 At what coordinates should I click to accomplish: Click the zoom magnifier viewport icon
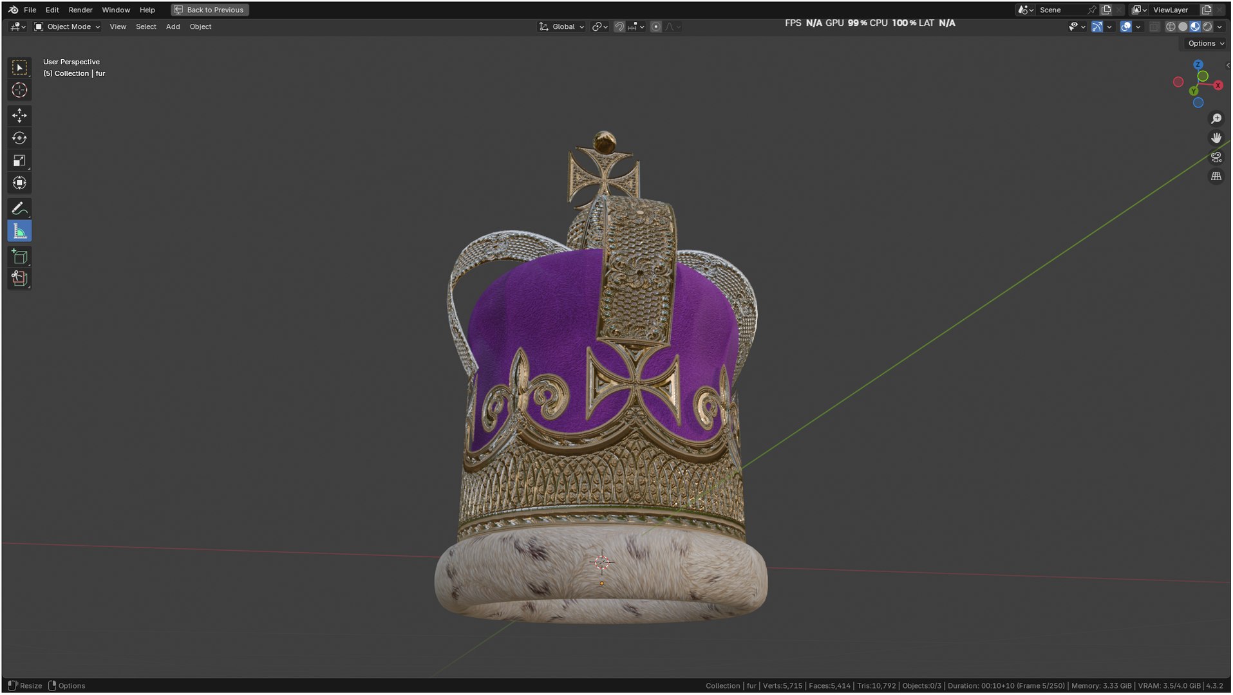(x=1216, y=118)
